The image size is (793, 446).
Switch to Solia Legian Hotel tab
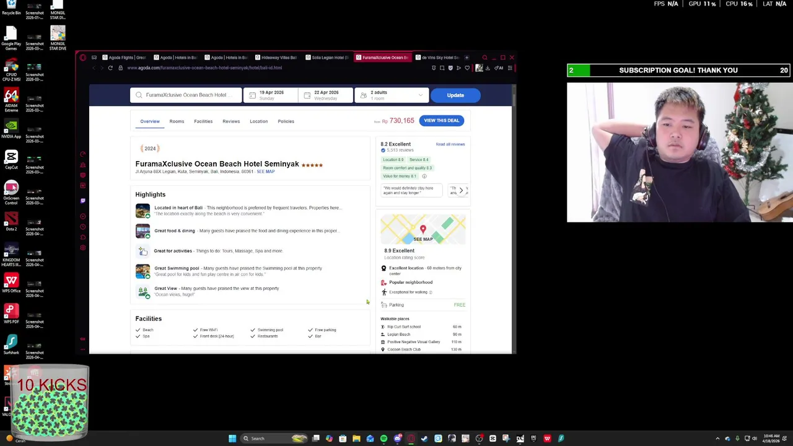tap(327, 58)
